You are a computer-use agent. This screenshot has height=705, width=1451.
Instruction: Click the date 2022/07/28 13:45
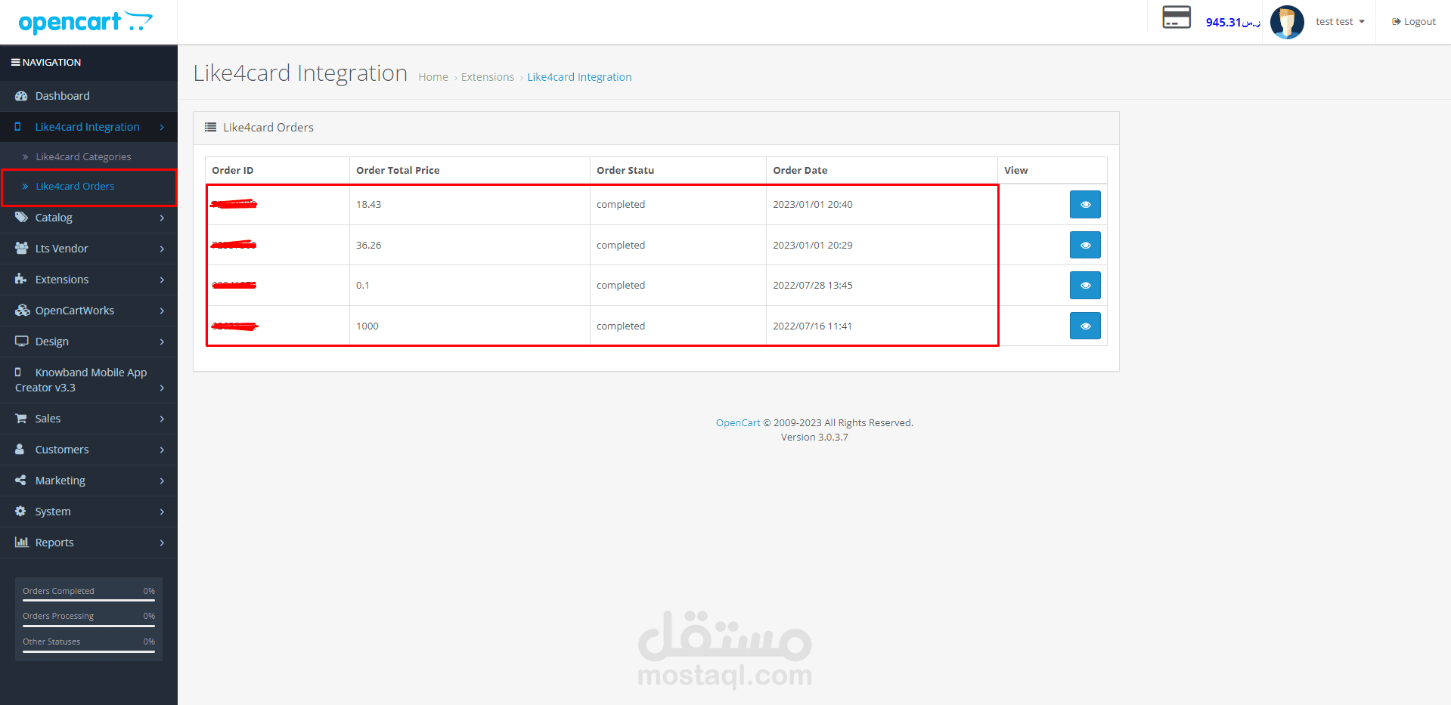click(x=813, y=286)
